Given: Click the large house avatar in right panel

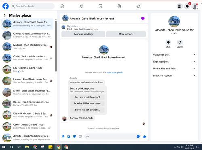Looking at the screenshot, I should [x=174, y=21].
